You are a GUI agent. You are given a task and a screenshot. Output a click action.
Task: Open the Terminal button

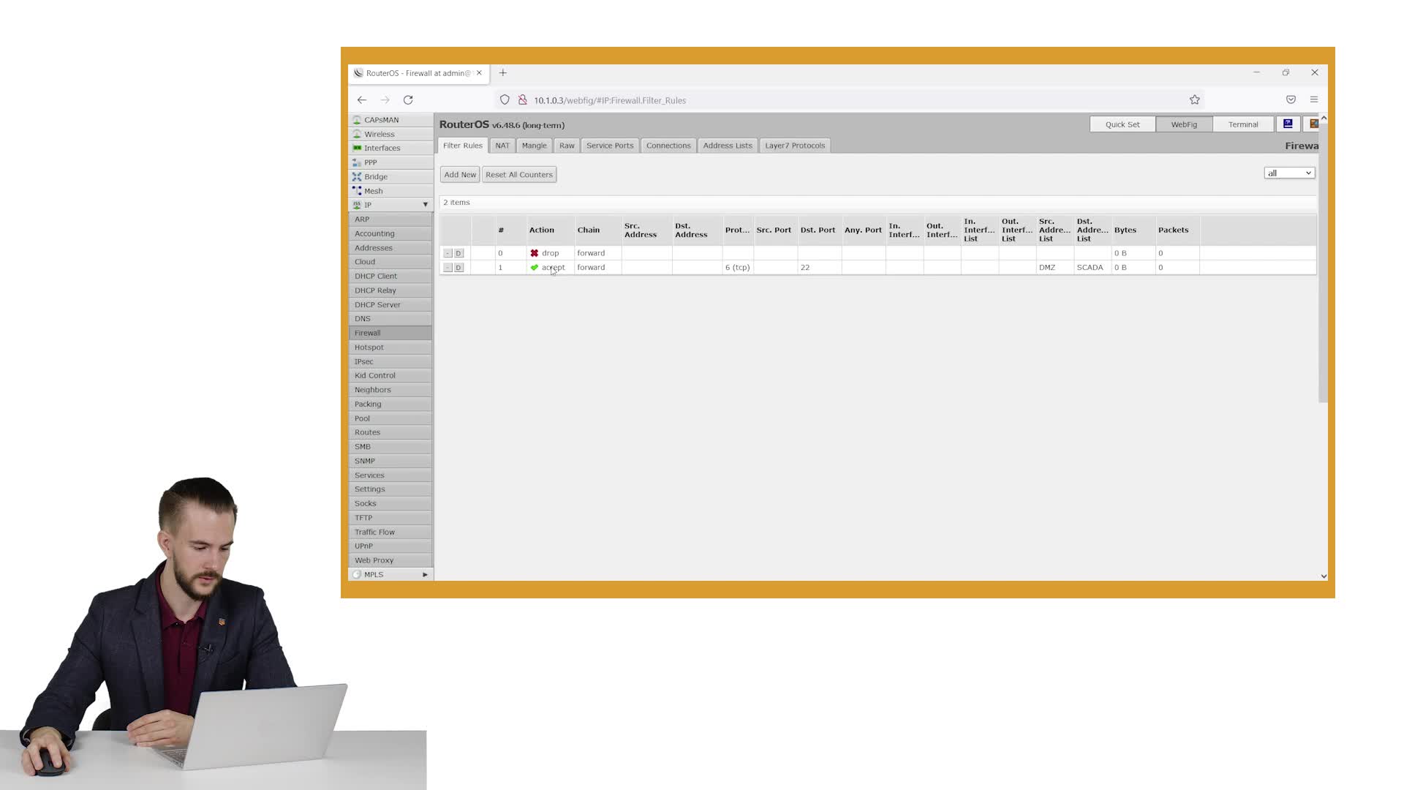point(1243,124)
